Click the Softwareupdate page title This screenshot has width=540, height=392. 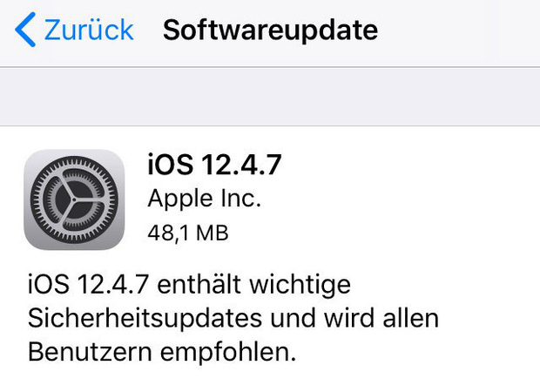(x=270, y=31)
